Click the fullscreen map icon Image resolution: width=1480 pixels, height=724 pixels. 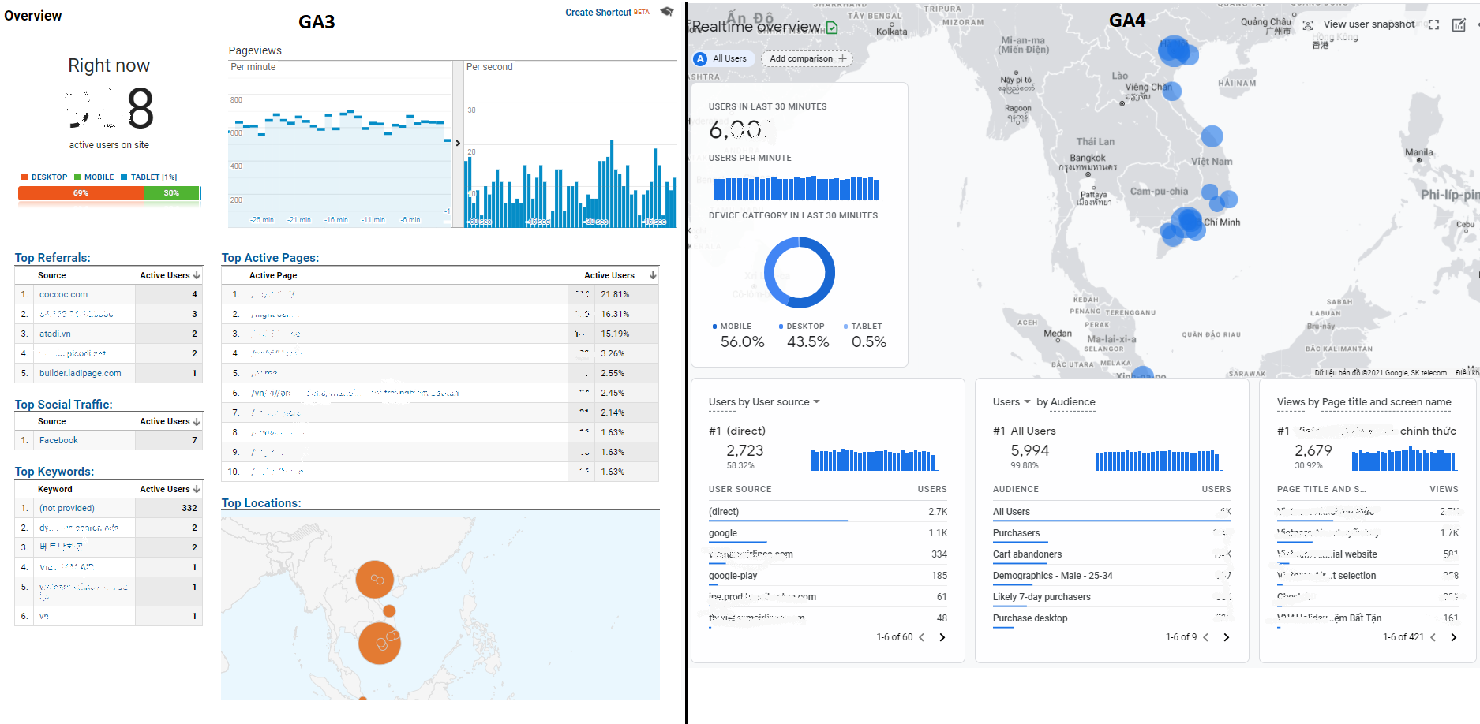click(x=1433, y=25)
